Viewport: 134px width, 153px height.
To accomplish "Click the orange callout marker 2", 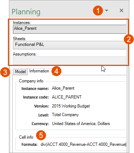I will 129,39.
